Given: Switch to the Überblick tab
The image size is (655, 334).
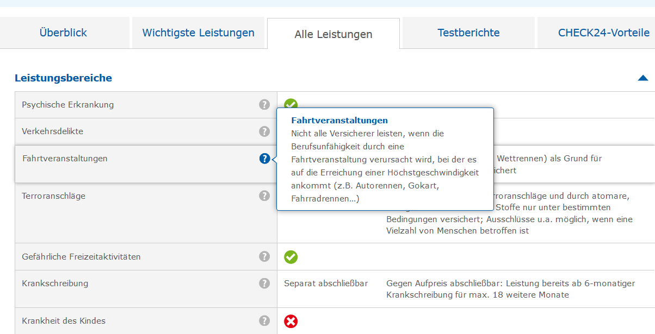Looking at the screenshot, I should (x=63, y=33).
